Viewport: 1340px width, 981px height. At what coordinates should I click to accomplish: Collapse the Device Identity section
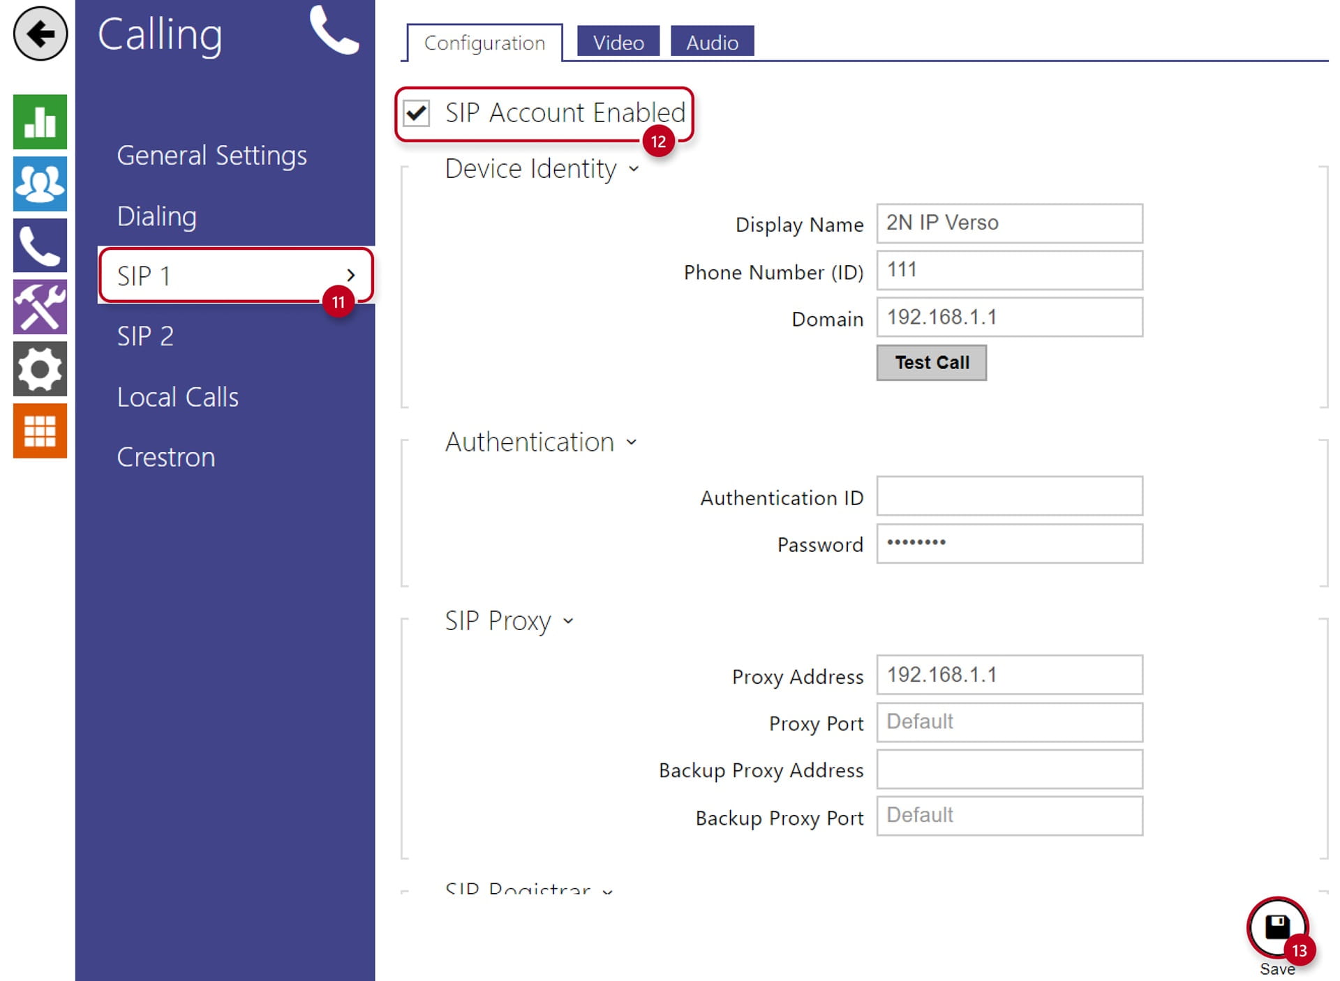pos(634,169)
